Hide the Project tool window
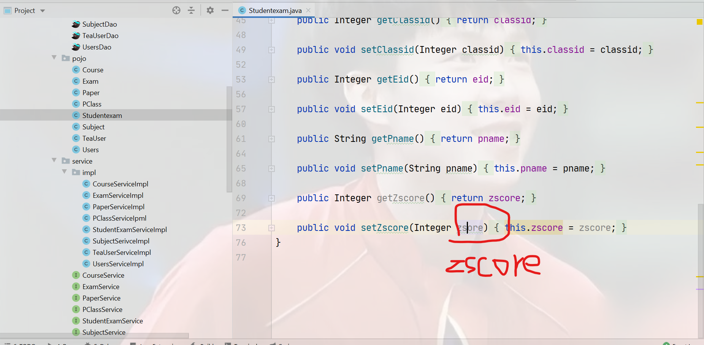704x345 pixels. 225,10
